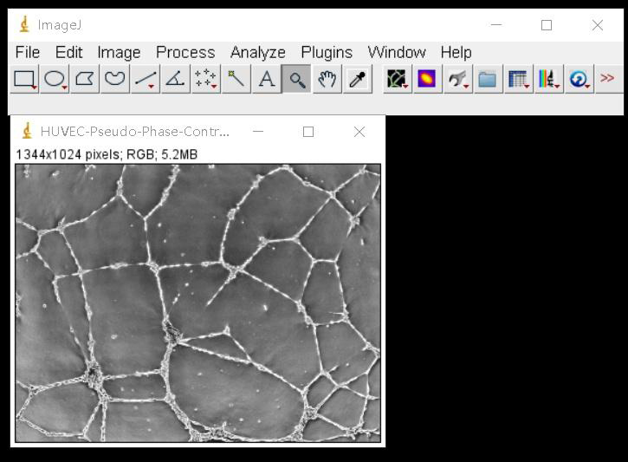Select the Angle measurement tool
The height and width of the screenshot is (462, 628).
[x=176, y=80]
